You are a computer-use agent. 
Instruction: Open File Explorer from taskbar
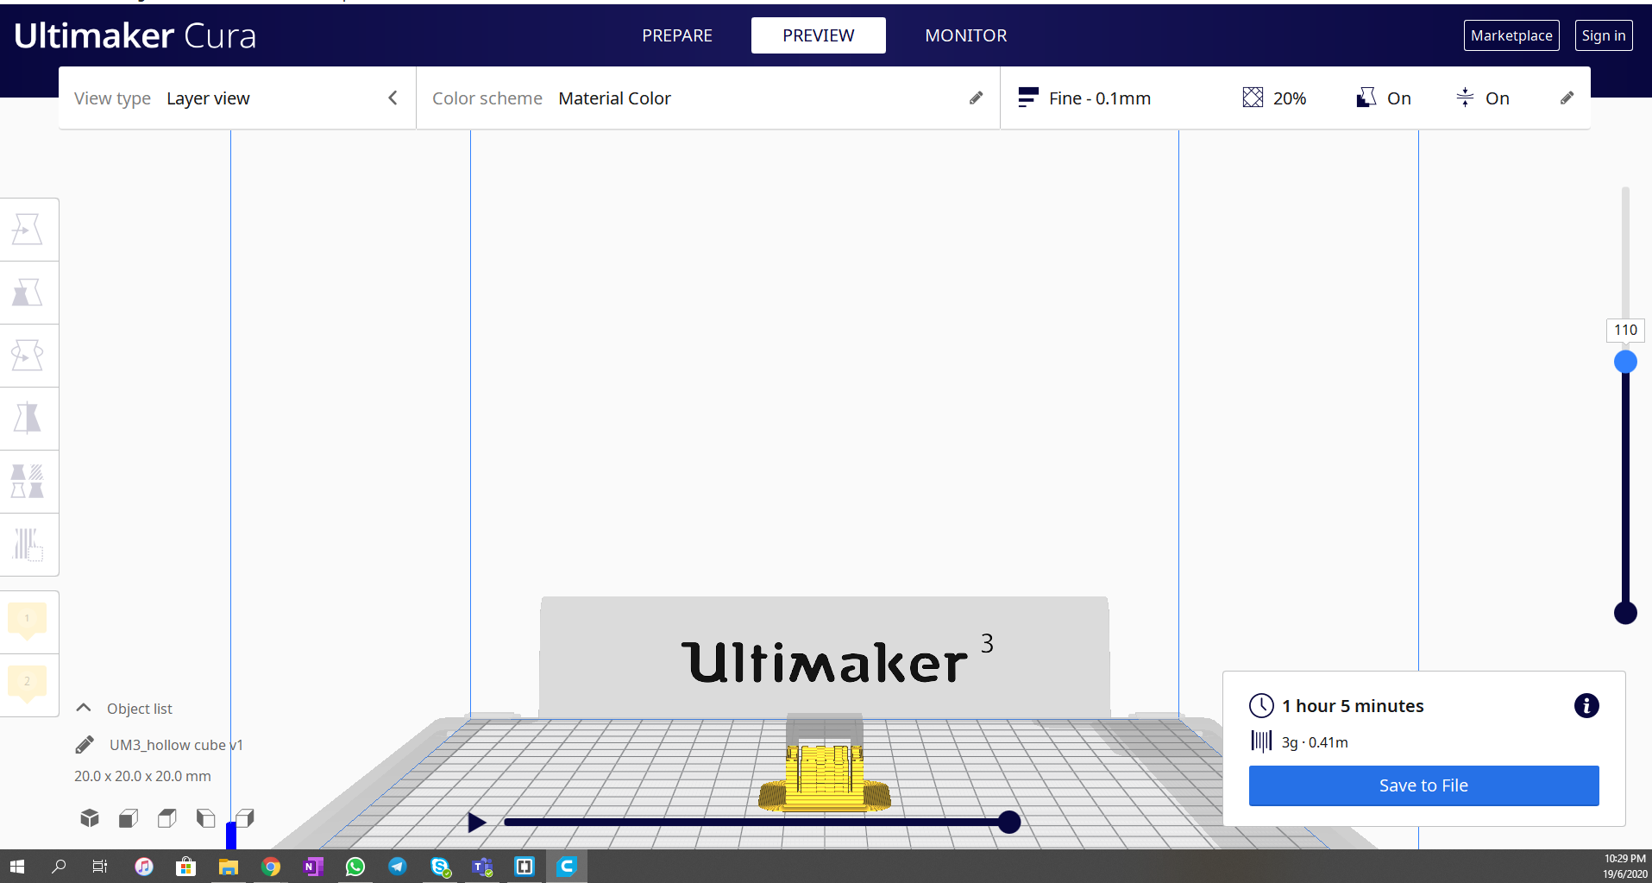pos(229,867)
